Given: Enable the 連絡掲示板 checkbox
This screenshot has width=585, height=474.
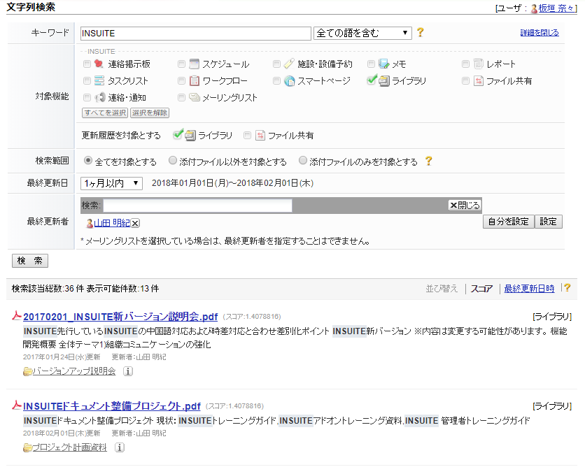Looking at the screenshot, I should [x=87, y=64].
